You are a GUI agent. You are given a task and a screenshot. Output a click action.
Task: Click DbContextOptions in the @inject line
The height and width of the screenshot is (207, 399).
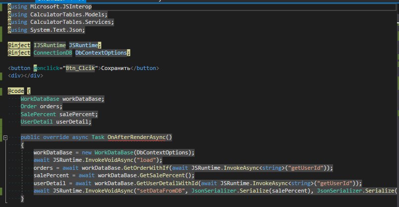point(101,53)
